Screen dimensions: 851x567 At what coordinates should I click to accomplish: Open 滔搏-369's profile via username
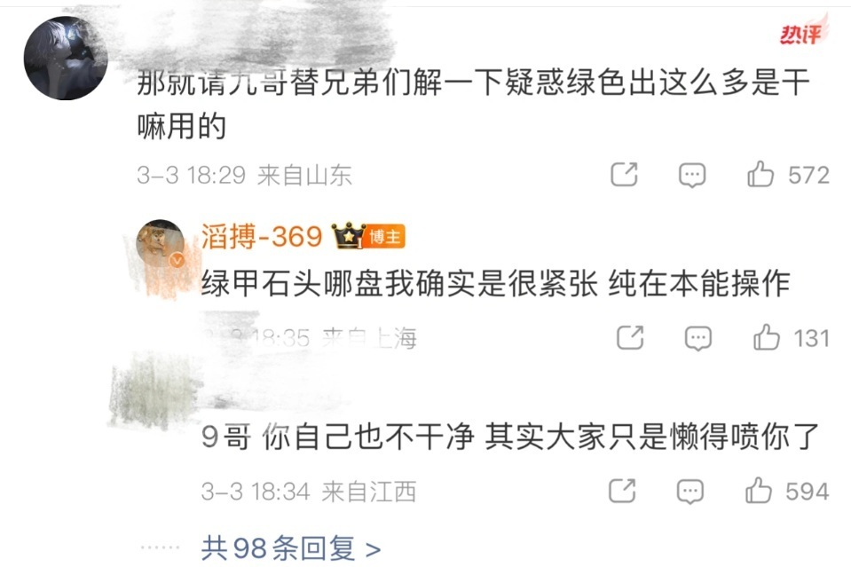[x=262, y=237]
